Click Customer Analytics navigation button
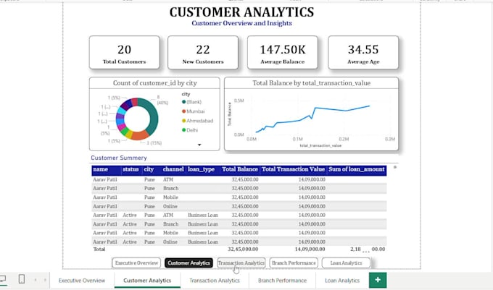 click(x=188, y=263)
